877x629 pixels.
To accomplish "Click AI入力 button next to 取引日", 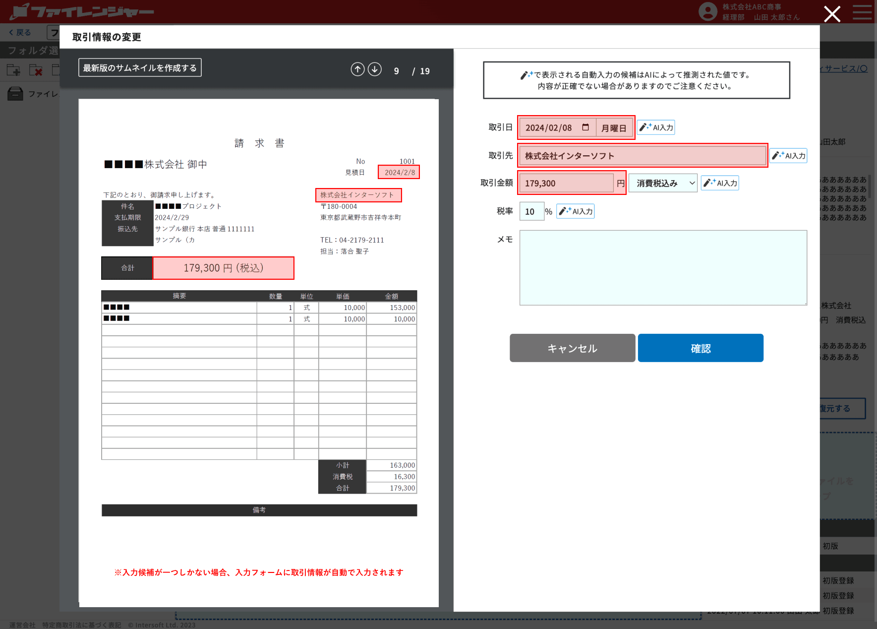I will point(656,127).
